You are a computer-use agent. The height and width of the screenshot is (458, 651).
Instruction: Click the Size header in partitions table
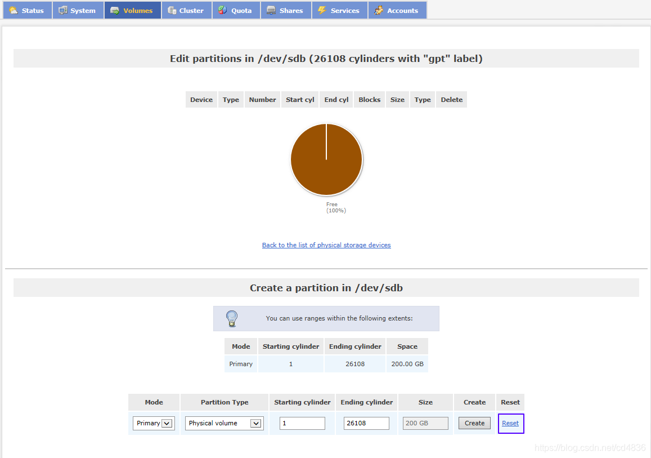397,100
